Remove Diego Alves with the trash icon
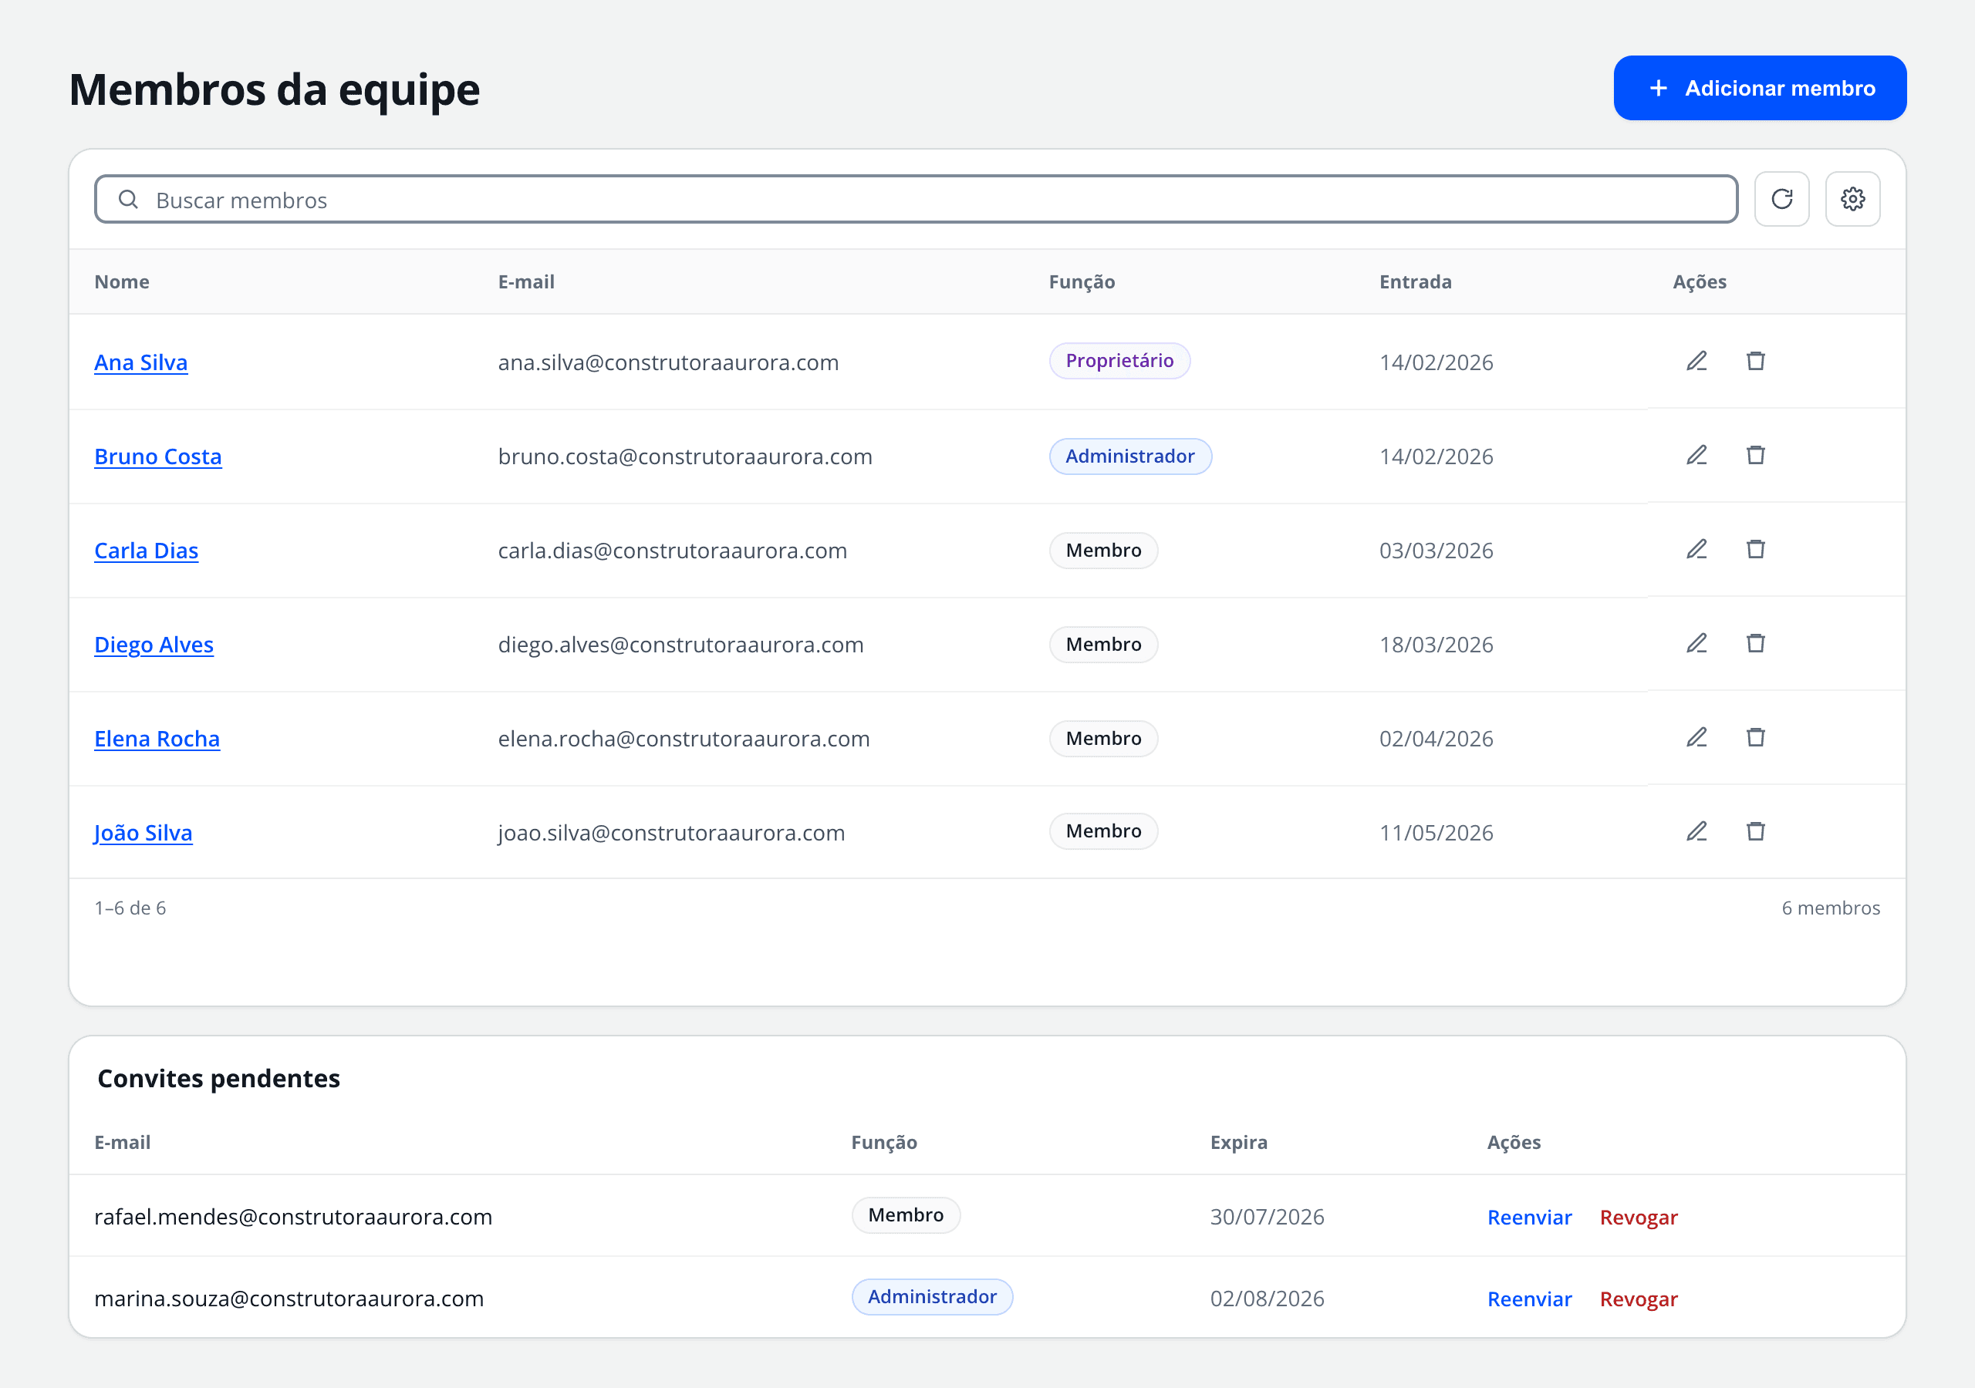 click(1756, 643)
